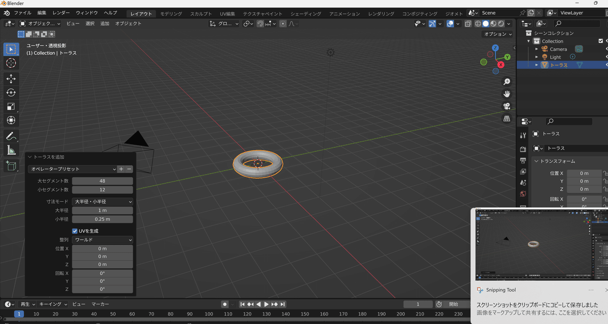Expand the Camera item in outliner

[537, 49]
